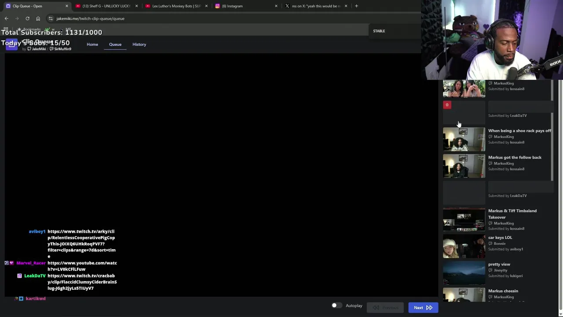Click the two-women clip thumbnail from kossain8
Screen dimensions: 563x317
(464, 89)
